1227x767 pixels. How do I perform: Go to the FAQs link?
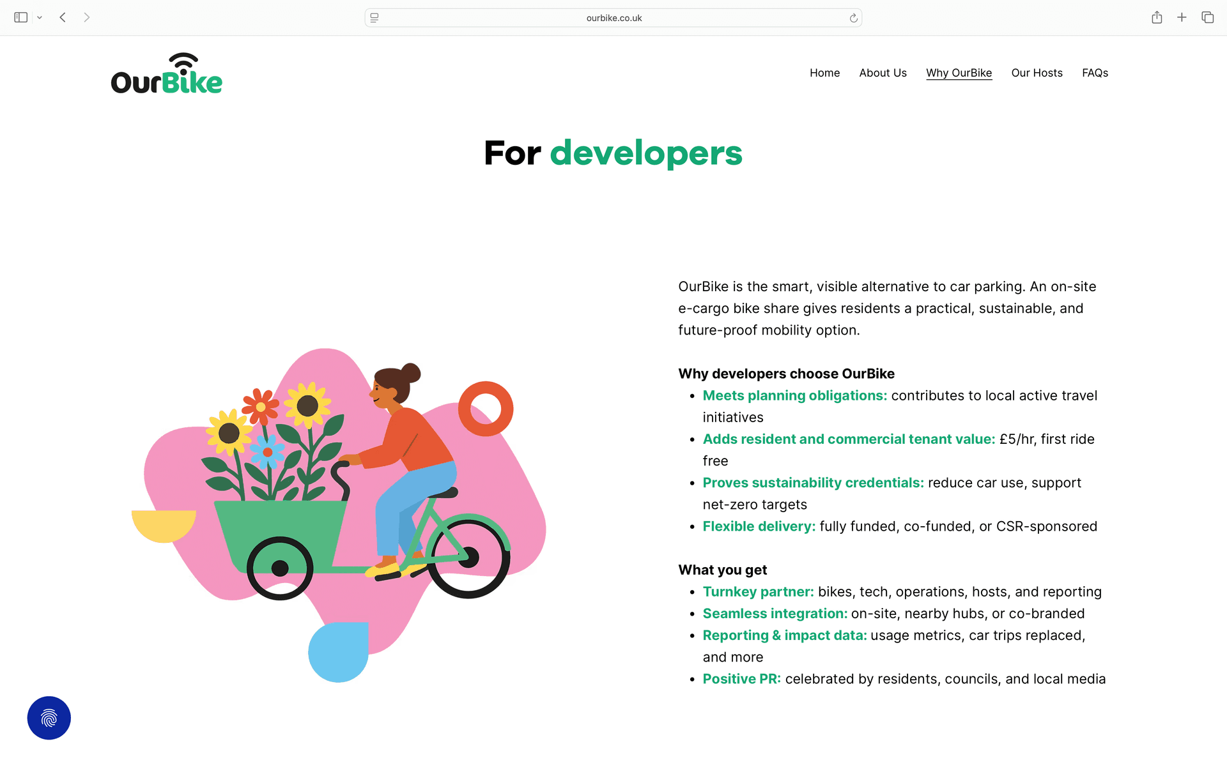point(1095,73)
